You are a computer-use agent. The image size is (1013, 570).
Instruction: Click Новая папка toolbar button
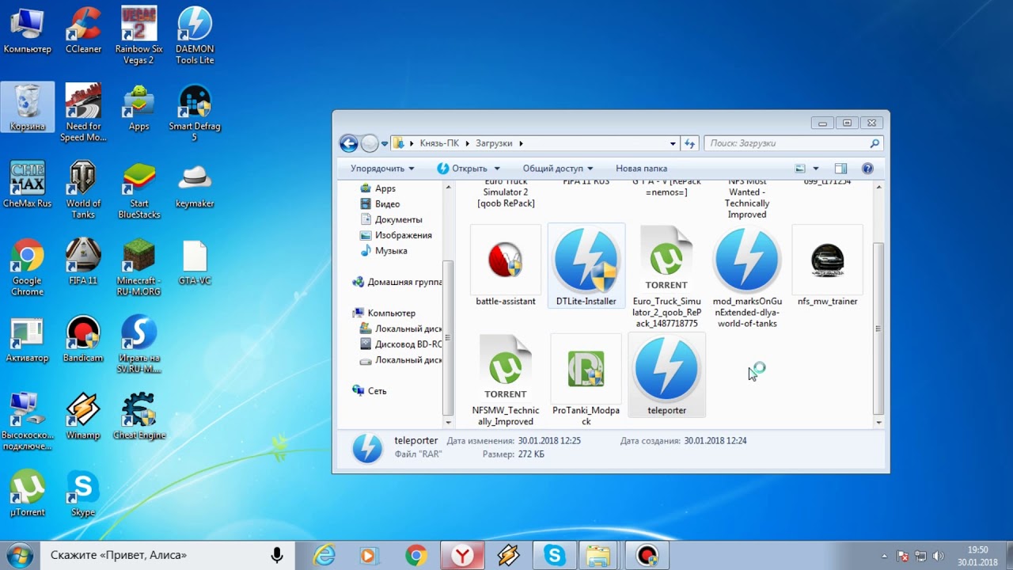tap(641, 169)
